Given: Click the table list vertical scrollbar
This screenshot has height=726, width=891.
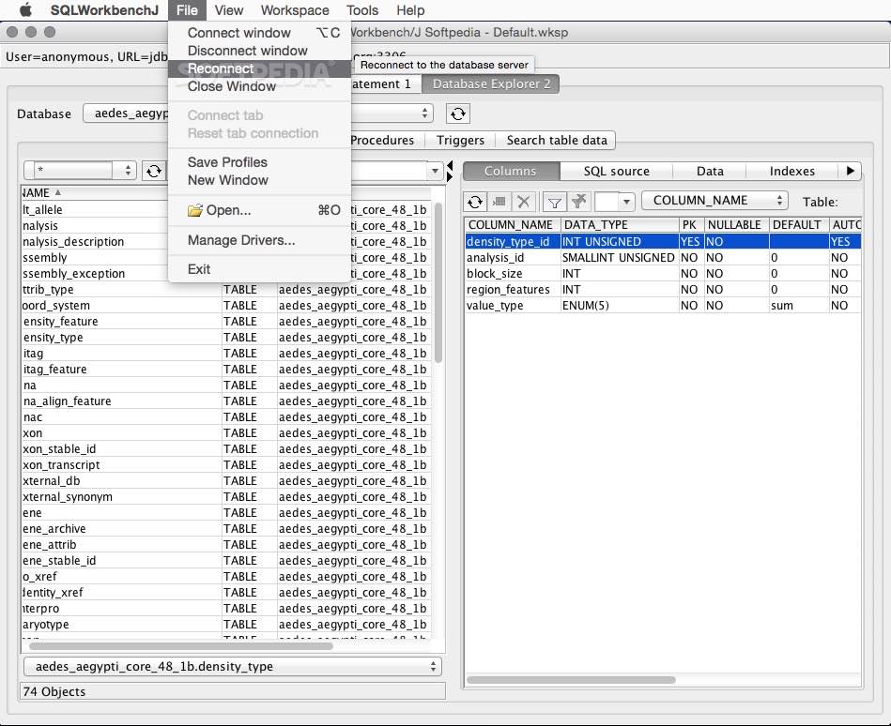Looking at the screenshot, I should click(438, 282).
